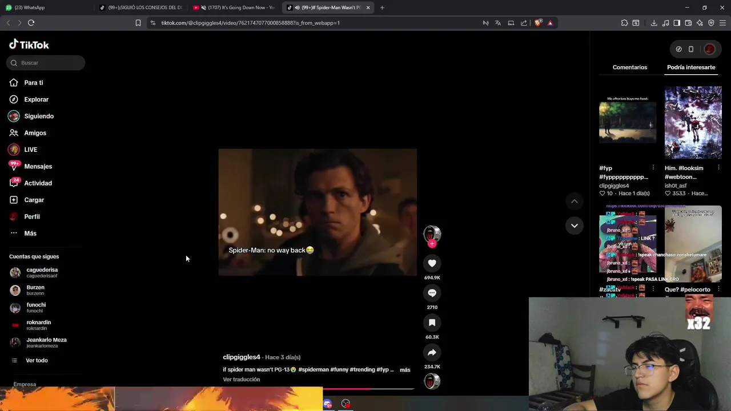Click the share page icon in address bar
Image resolution: width=731 pixels, height=411 pixels.
click(x=524, y=23)
